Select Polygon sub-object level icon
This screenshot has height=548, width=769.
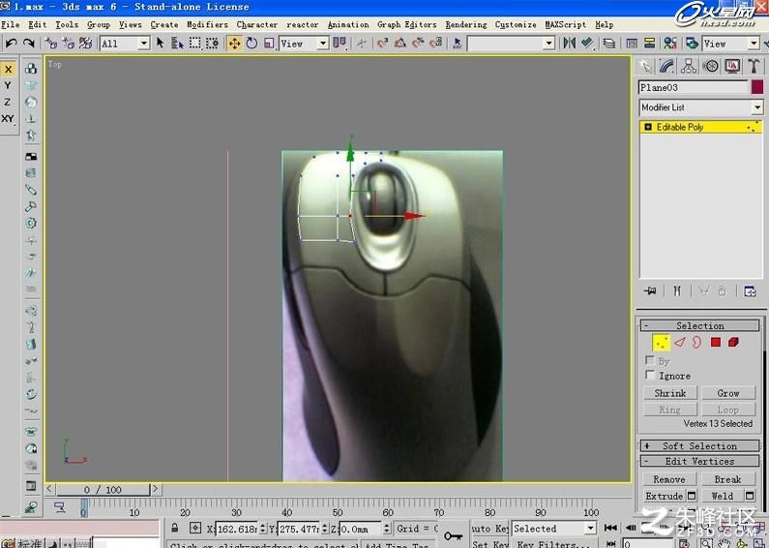tap(716, 342)
